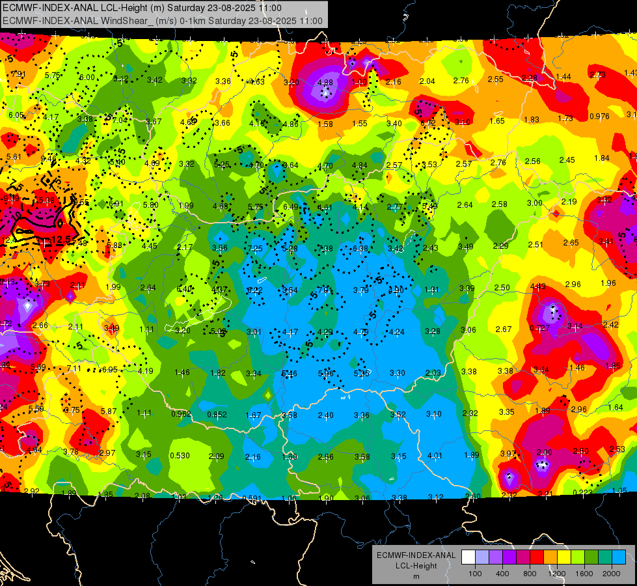Click the wind shear value 2.40
Image resolution: width=637 pixels, height=586 pixels.
pyautogui.click(x=326, y=415)
